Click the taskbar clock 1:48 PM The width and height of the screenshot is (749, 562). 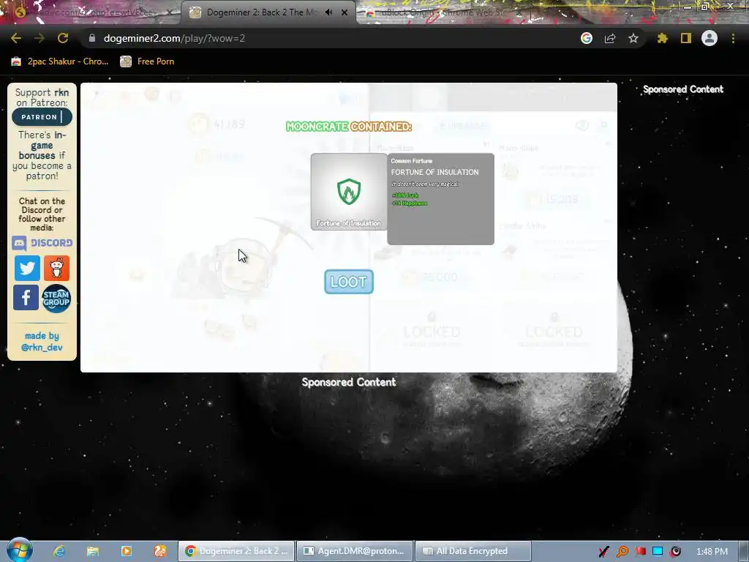coord(712,552)
